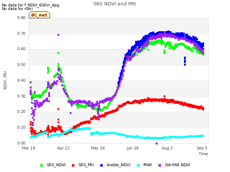Click the Jun 29 x-axis tick label
This screenshot has width=230, height=172.
coord(133,148)
